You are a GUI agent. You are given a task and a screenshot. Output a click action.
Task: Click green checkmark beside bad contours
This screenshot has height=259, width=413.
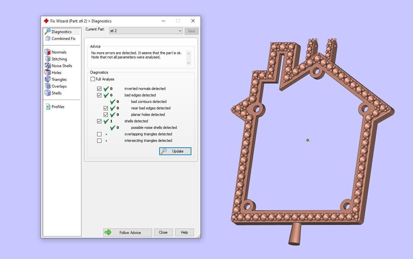coord(112,102)
